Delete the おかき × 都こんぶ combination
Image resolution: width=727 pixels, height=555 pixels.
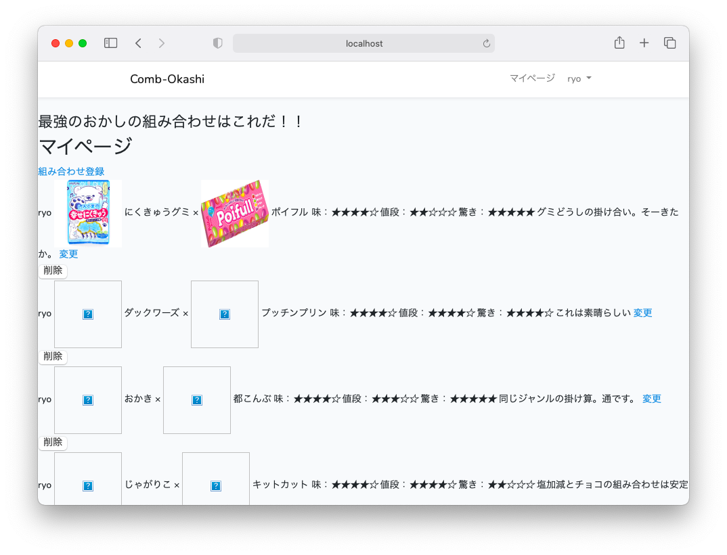pyautogui.click(x=53, y=442)
